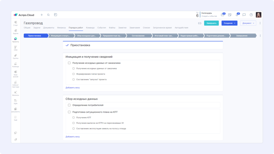The width and height of the screenshot is (274, 154).
Task: Open Документы in the left sidebar
Action: click(16, 110)
